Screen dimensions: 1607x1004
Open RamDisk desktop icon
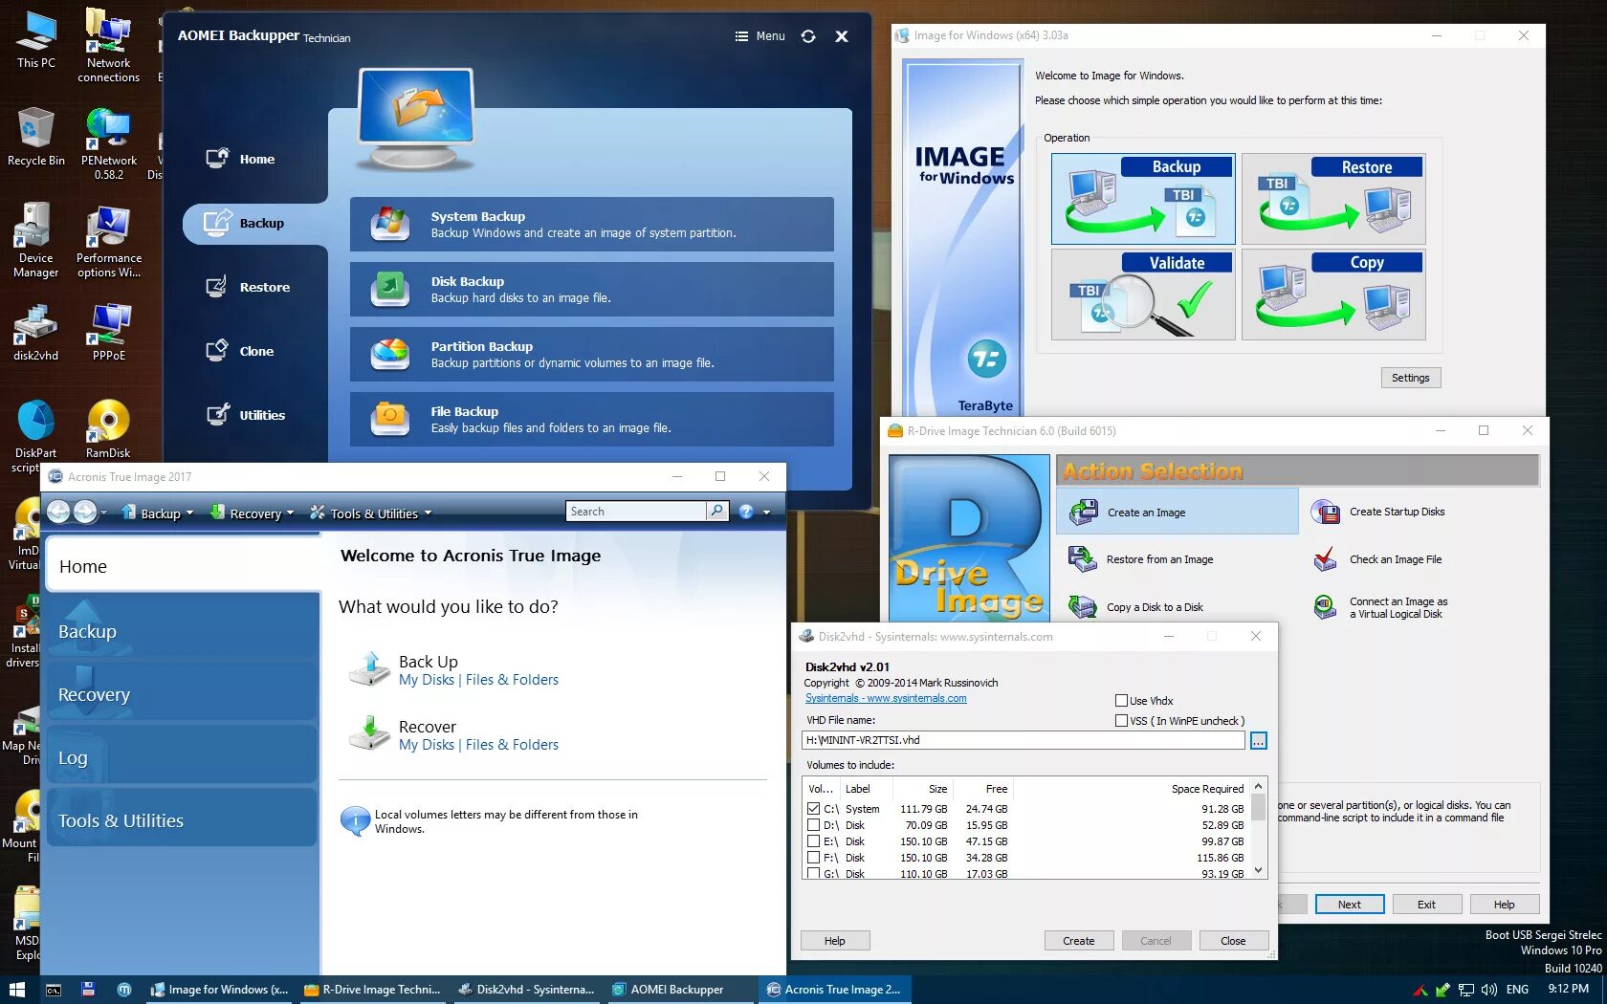coord(108,429)
